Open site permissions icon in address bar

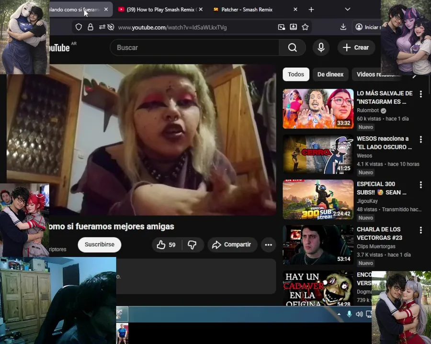102,27
